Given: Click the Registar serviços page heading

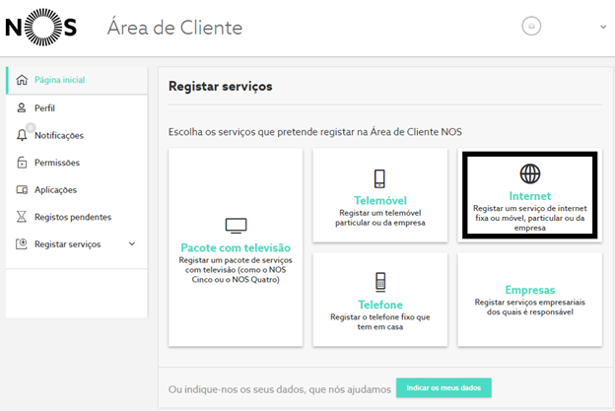Looking at the screenshot, I should pos(221,87).
